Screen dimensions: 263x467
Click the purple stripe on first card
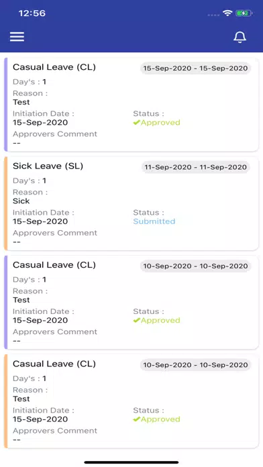(5, 105)
